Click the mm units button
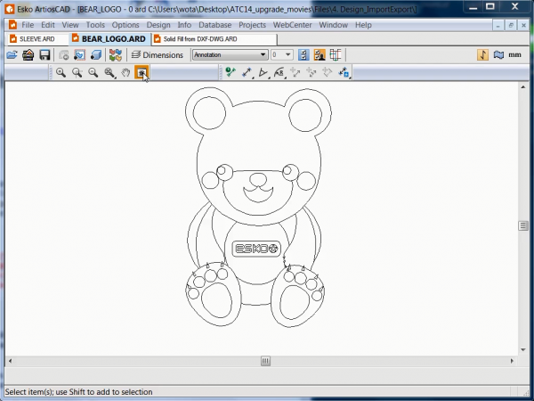534x401 pixels. click(x=514, y=55)
